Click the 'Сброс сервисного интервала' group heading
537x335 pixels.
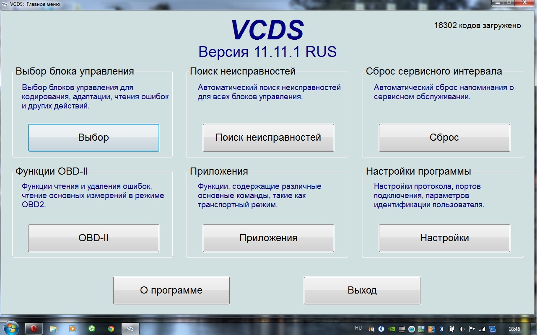click(434, 71)
